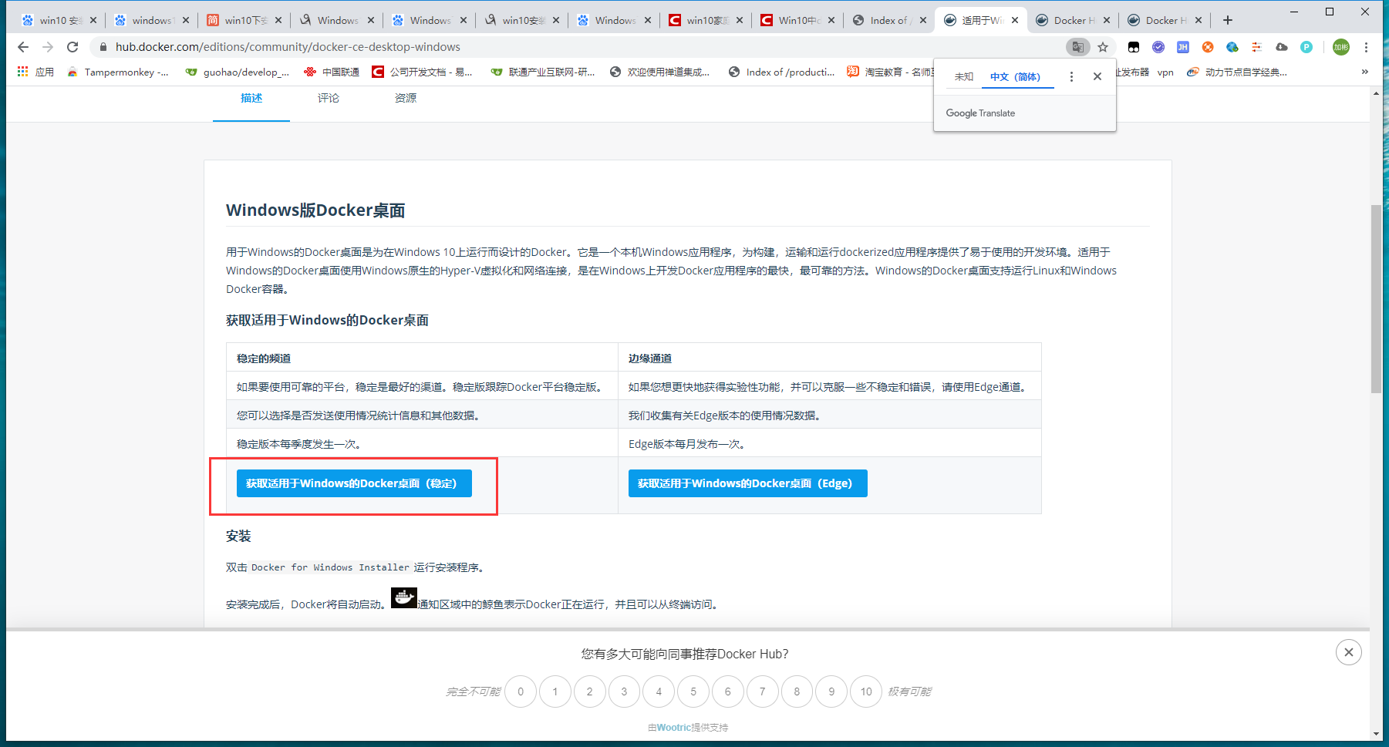
Task: Click the page vertical scrollbar thumb
Action: point(1376,299)
